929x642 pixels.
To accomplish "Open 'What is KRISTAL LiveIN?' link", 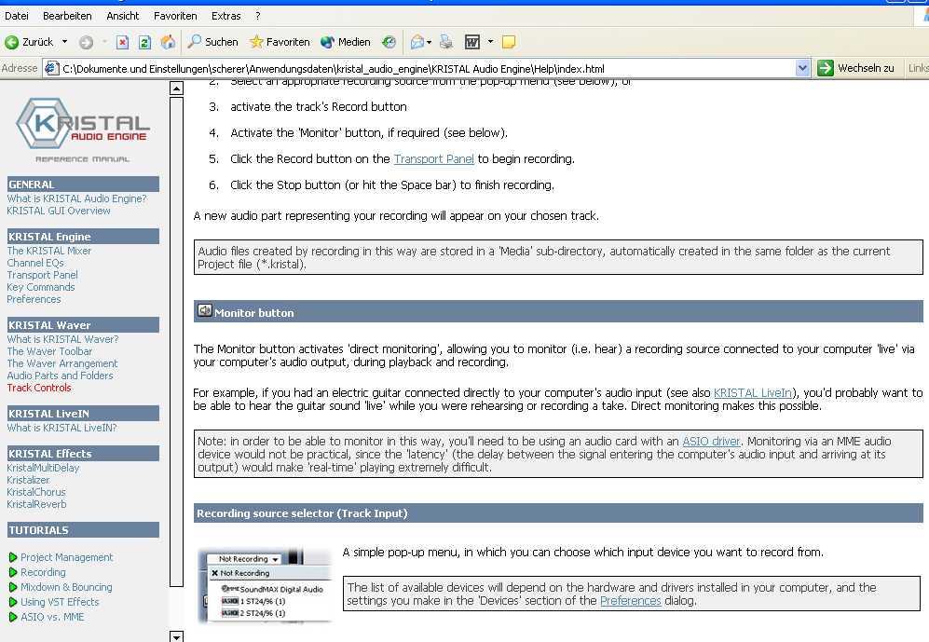I will coord(61,428).
